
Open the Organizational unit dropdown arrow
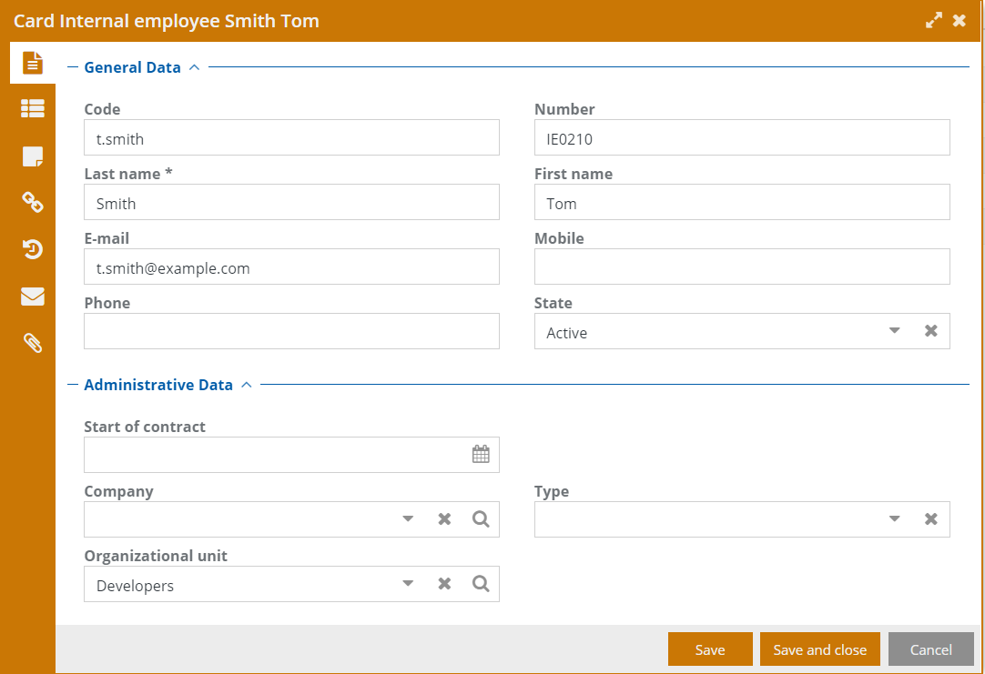tap(408, 584)
